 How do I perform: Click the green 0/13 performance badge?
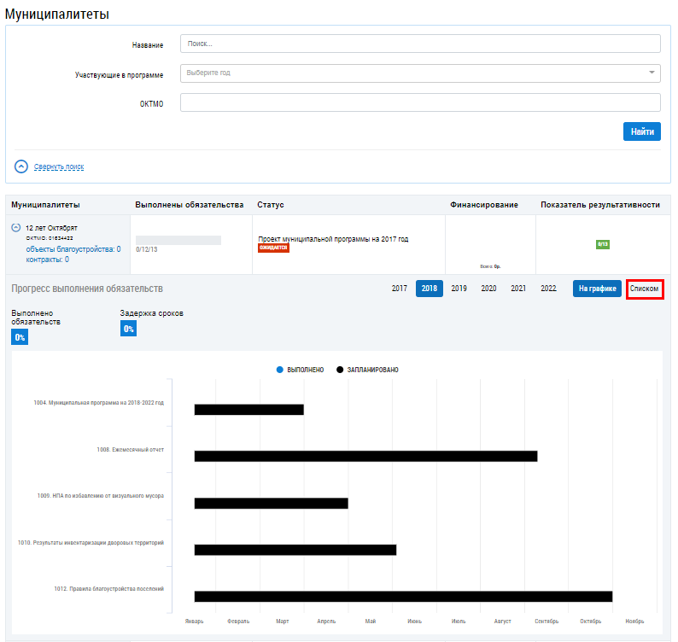tap(602, 244)
